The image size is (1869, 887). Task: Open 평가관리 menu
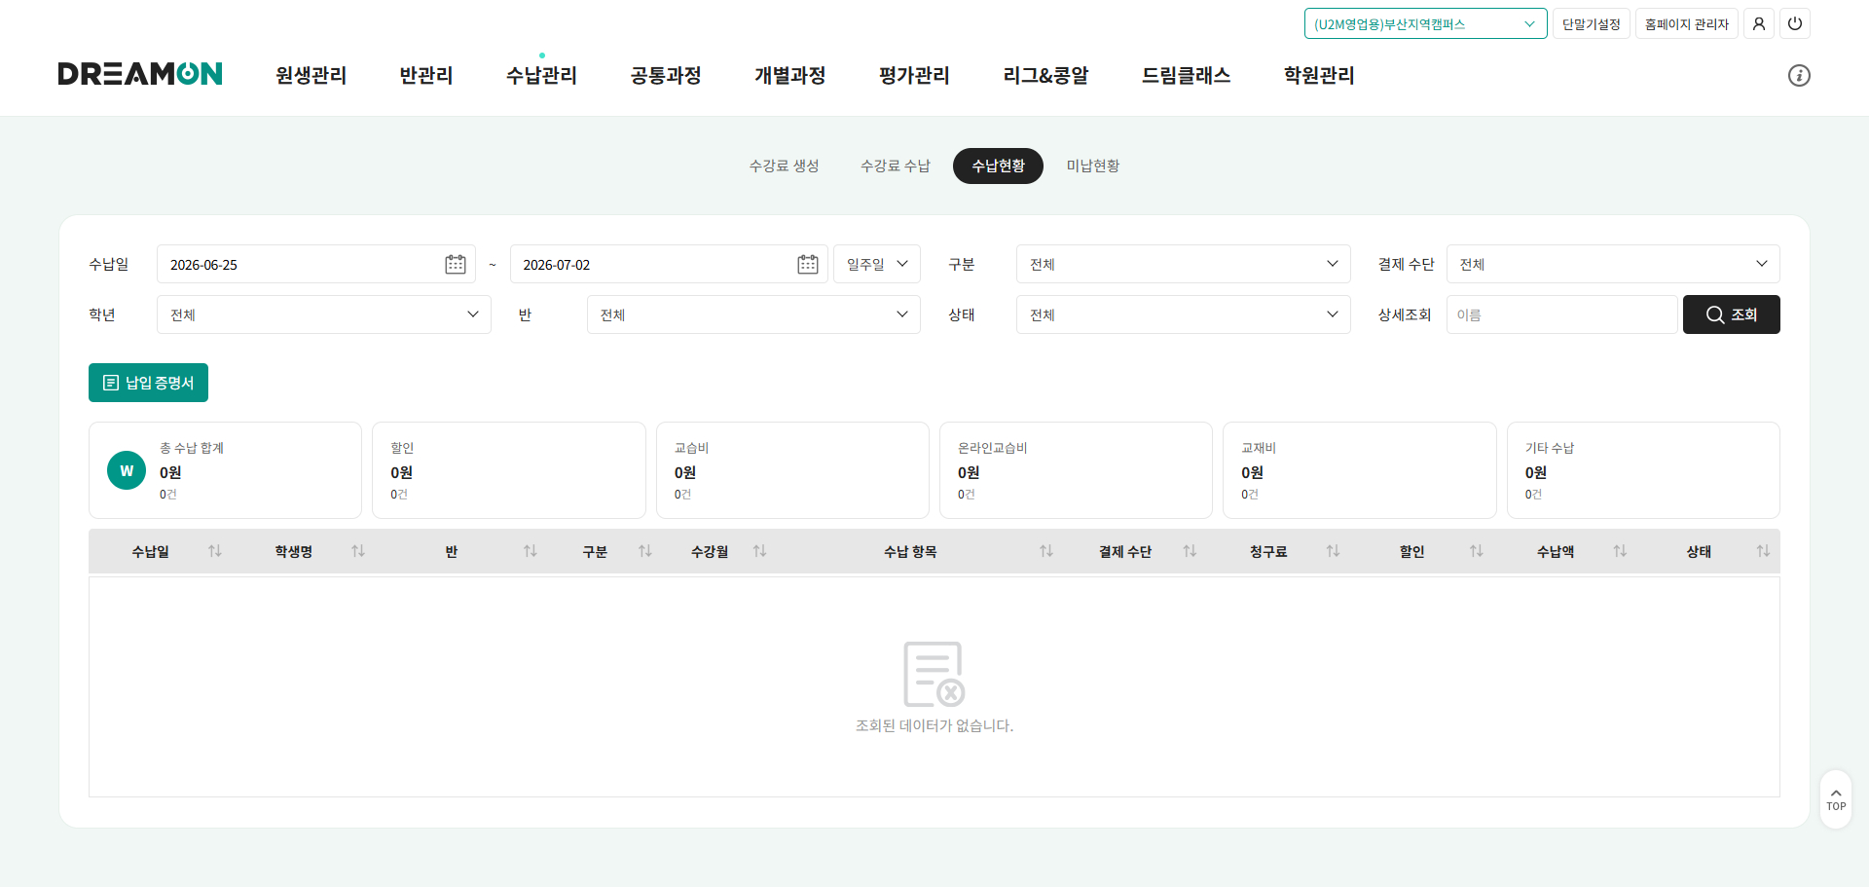point(914,75)
